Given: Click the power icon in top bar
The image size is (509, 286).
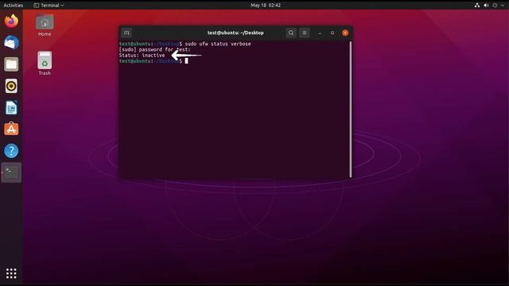Looking at the screenshot, I should [495, 6].
